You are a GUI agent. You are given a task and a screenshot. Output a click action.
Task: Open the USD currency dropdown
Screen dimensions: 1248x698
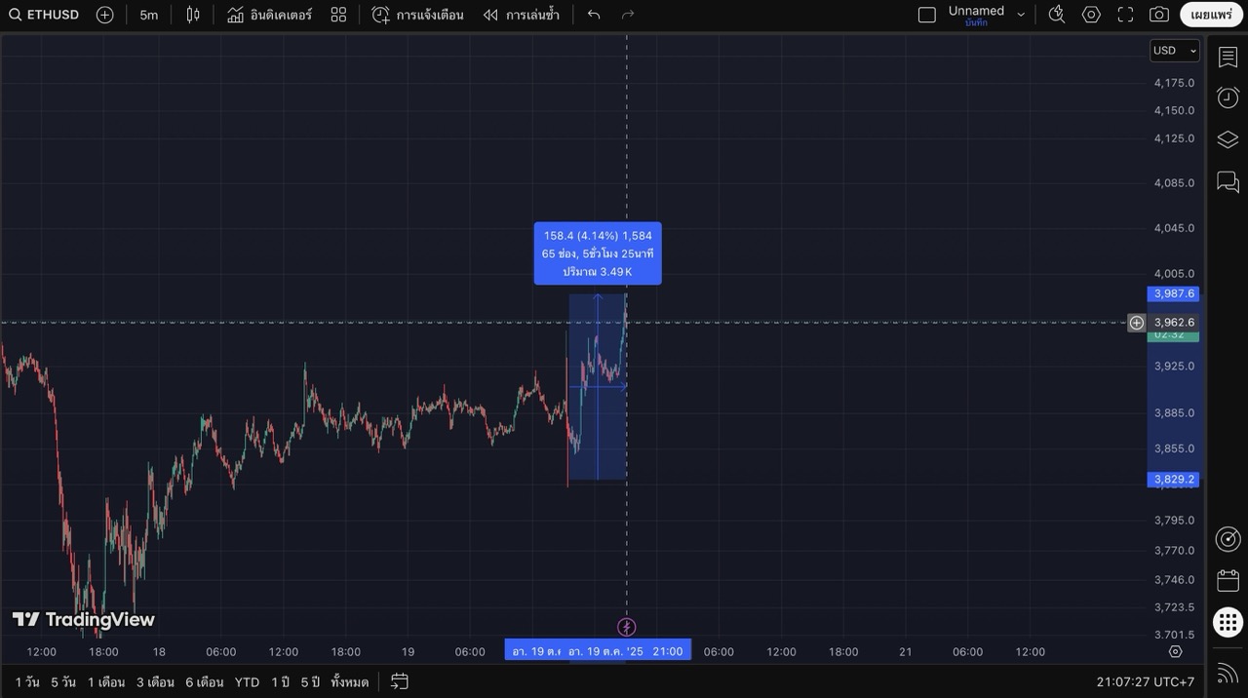click(1174, 51)
